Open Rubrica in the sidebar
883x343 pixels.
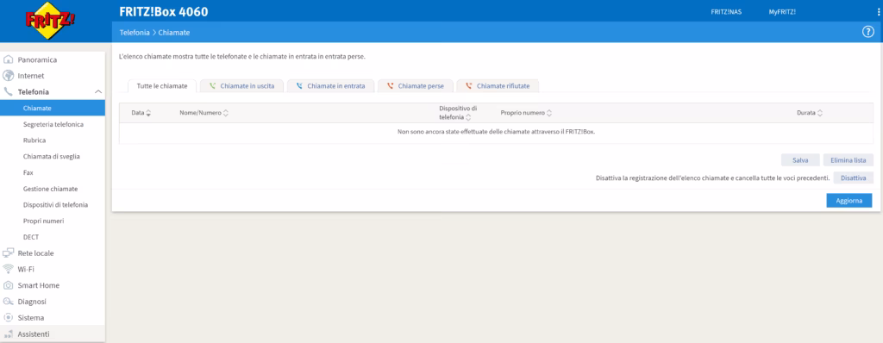tap(53, 140)
